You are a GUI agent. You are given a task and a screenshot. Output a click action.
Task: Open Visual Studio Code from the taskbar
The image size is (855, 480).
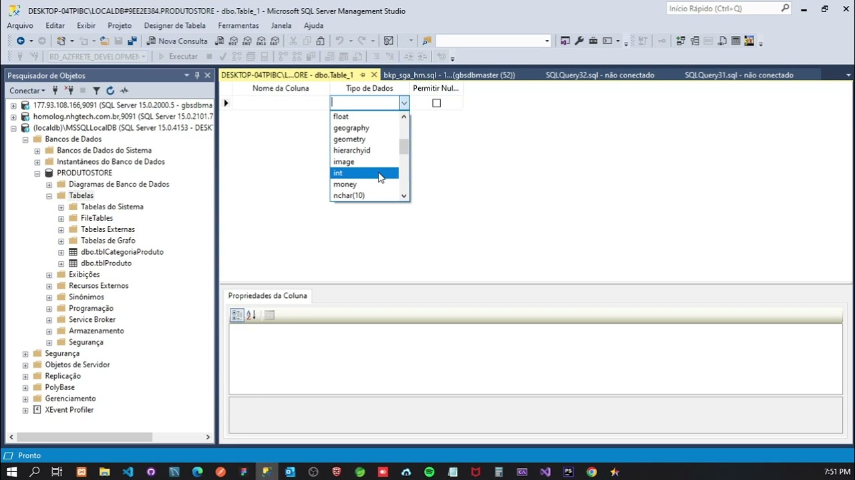(128, 472)
